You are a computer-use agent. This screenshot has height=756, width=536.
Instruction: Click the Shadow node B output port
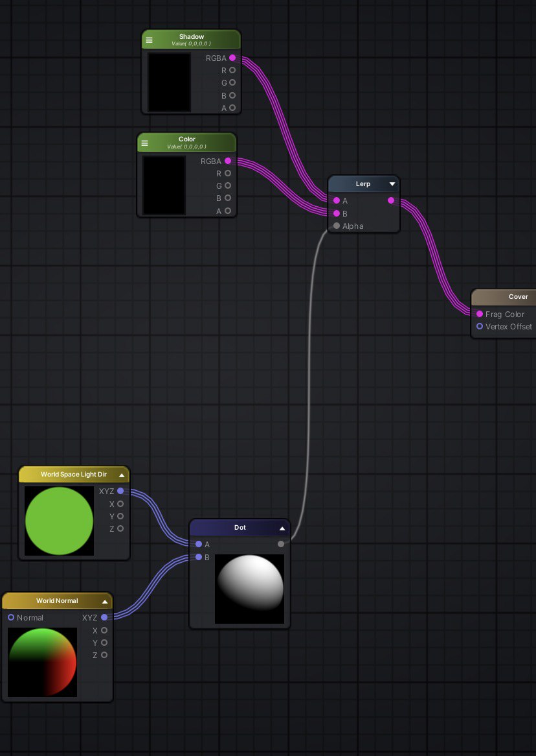click(232, 95)
